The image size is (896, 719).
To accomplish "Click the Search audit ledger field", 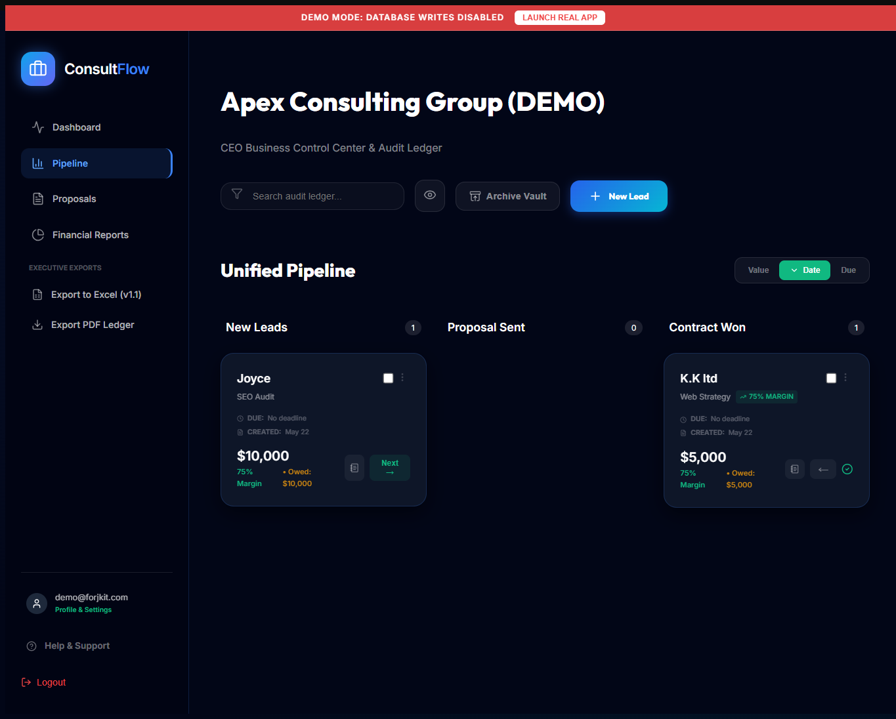I will 312,196.
